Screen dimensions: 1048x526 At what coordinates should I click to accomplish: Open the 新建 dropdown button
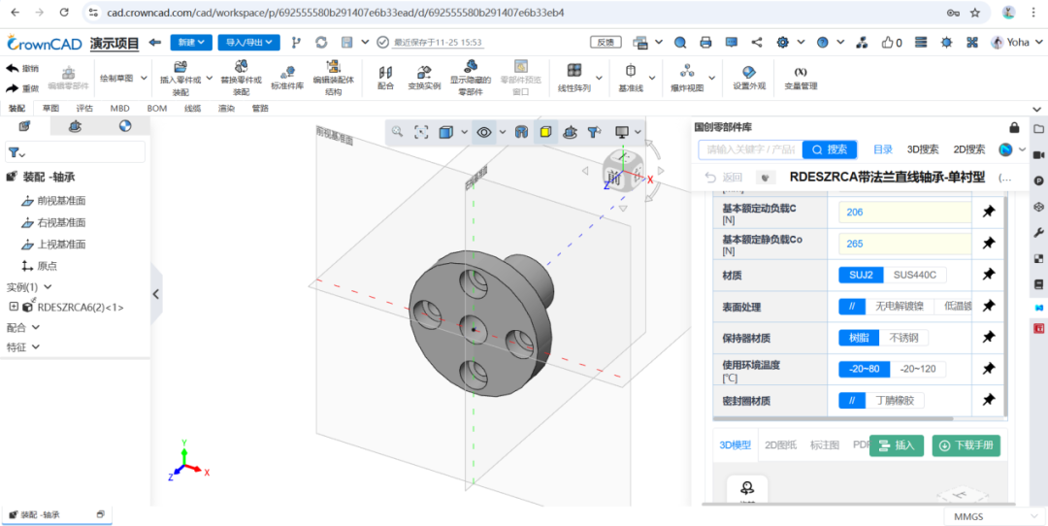[190, 43]
